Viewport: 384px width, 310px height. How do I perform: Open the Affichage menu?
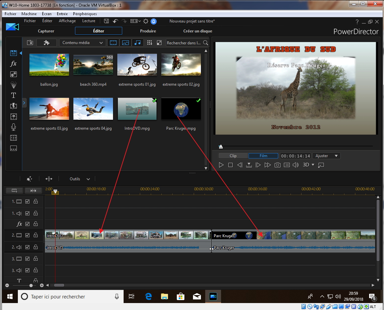click(67, 21)
